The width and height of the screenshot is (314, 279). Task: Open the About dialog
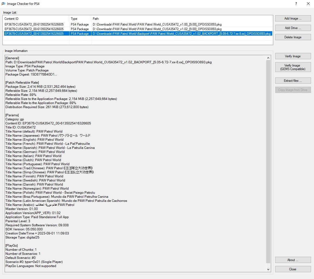(x=293, y=260)
